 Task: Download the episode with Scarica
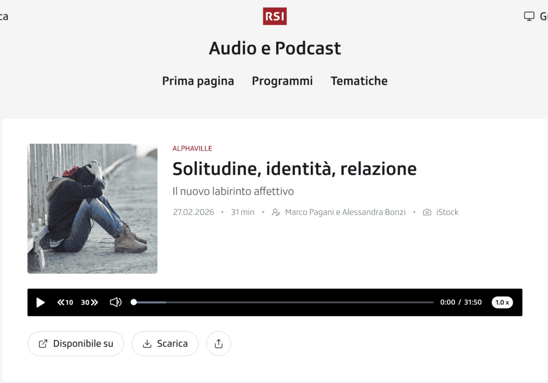[x=165, y=344]
